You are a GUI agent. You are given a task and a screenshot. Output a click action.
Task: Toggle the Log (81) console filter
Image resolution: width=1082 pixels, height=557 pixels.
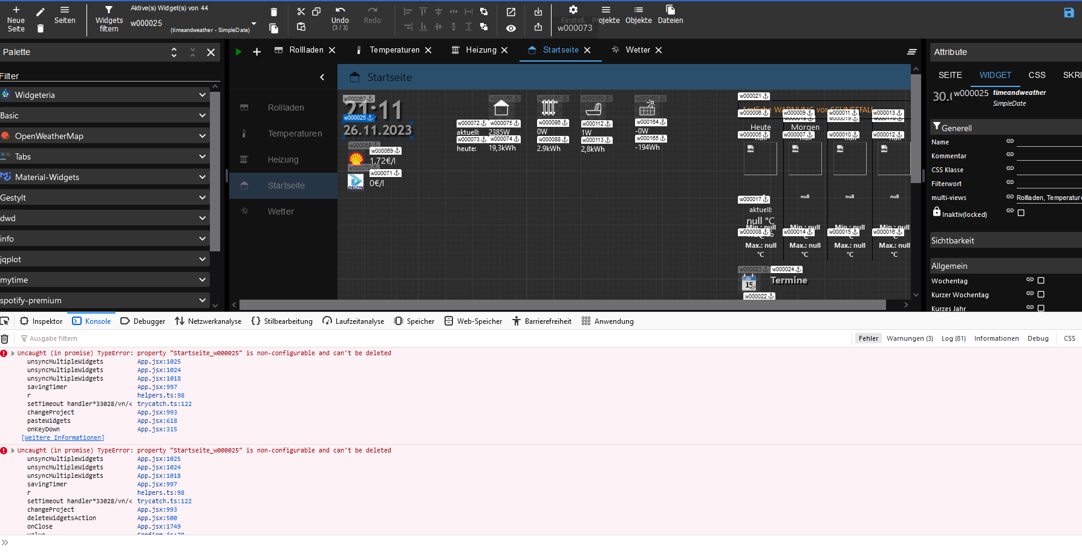[x=953, y=338]
